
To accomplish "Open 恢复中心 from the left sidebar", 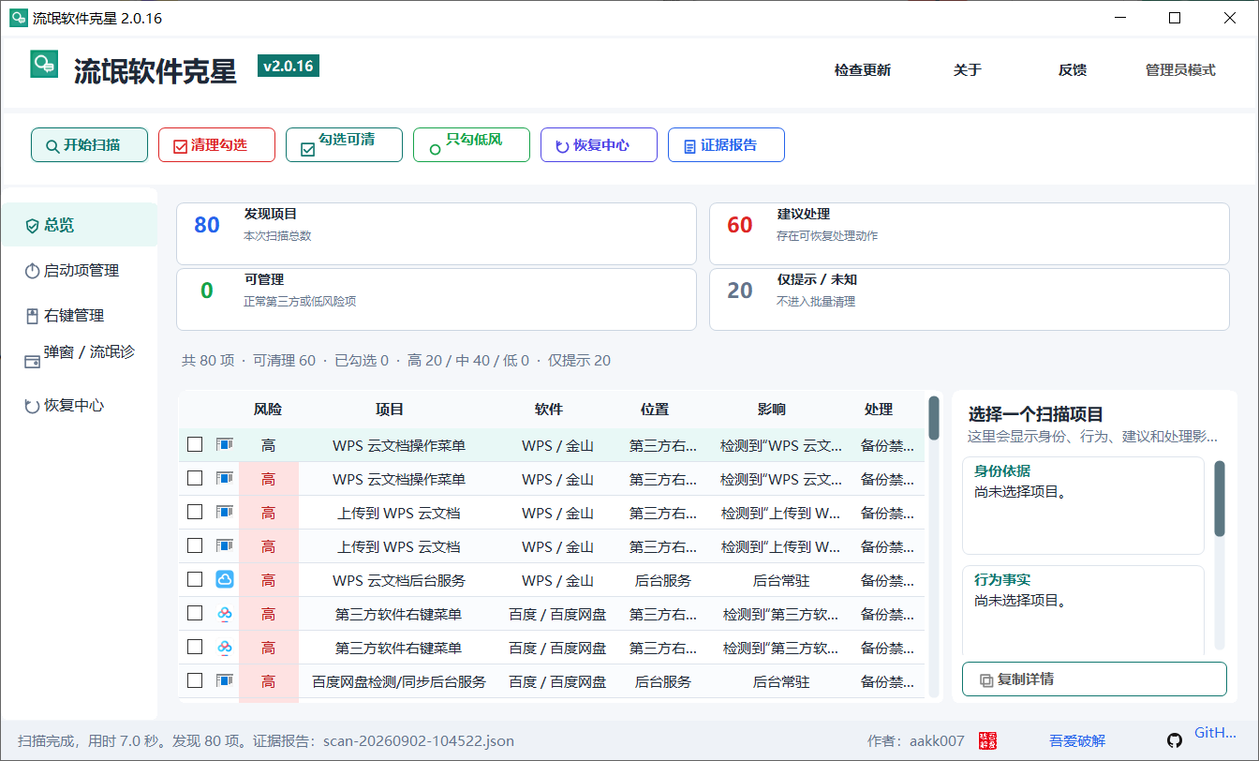I will click(80, 405).
